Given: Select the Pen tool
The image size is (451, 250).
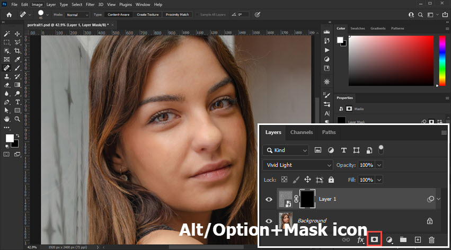Looking at the screenshot, I should pos(6,102).
